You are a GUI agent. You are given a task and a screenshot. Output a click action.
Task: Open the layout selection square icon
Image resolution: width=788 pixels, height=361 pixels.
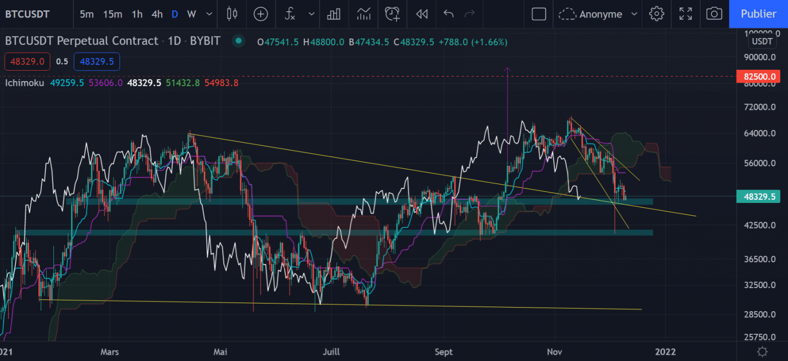[x=539, y=14]
